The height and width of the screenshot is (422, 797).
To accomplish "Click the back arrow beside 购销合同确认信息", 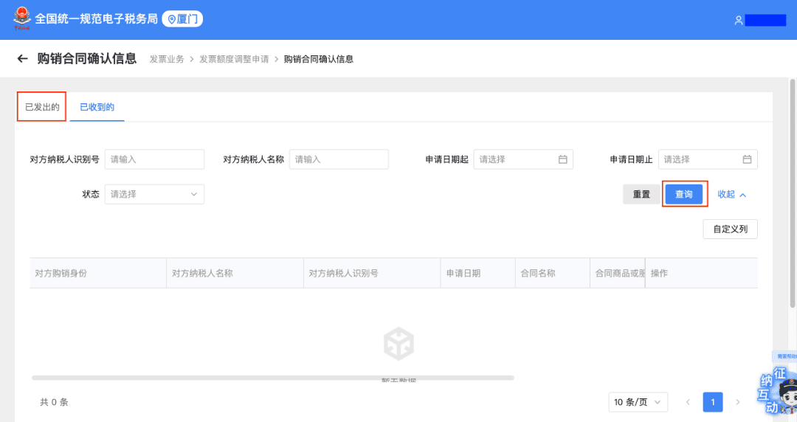I will tap(22, 59).
